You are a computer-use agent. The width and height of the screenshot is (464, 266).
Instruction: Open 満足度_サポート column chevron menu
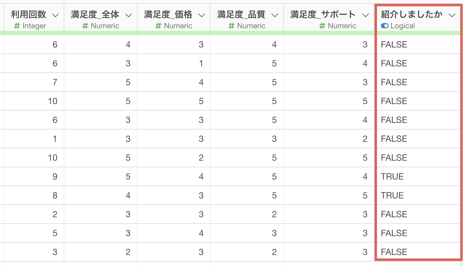click(x=365, y=15)
